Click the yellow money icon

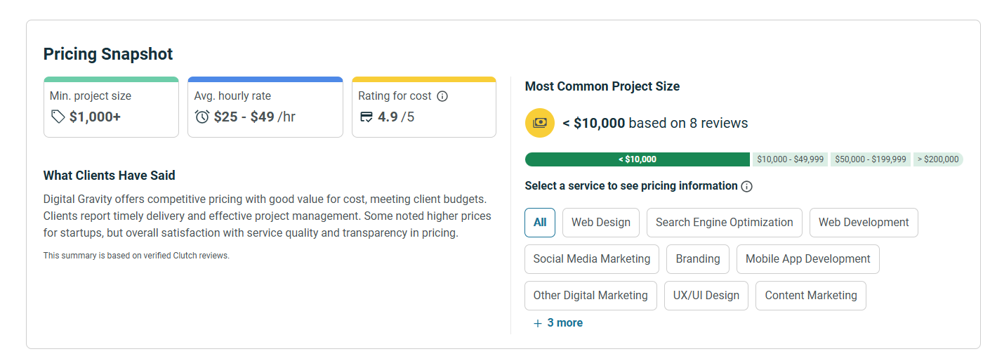[539, 123]
